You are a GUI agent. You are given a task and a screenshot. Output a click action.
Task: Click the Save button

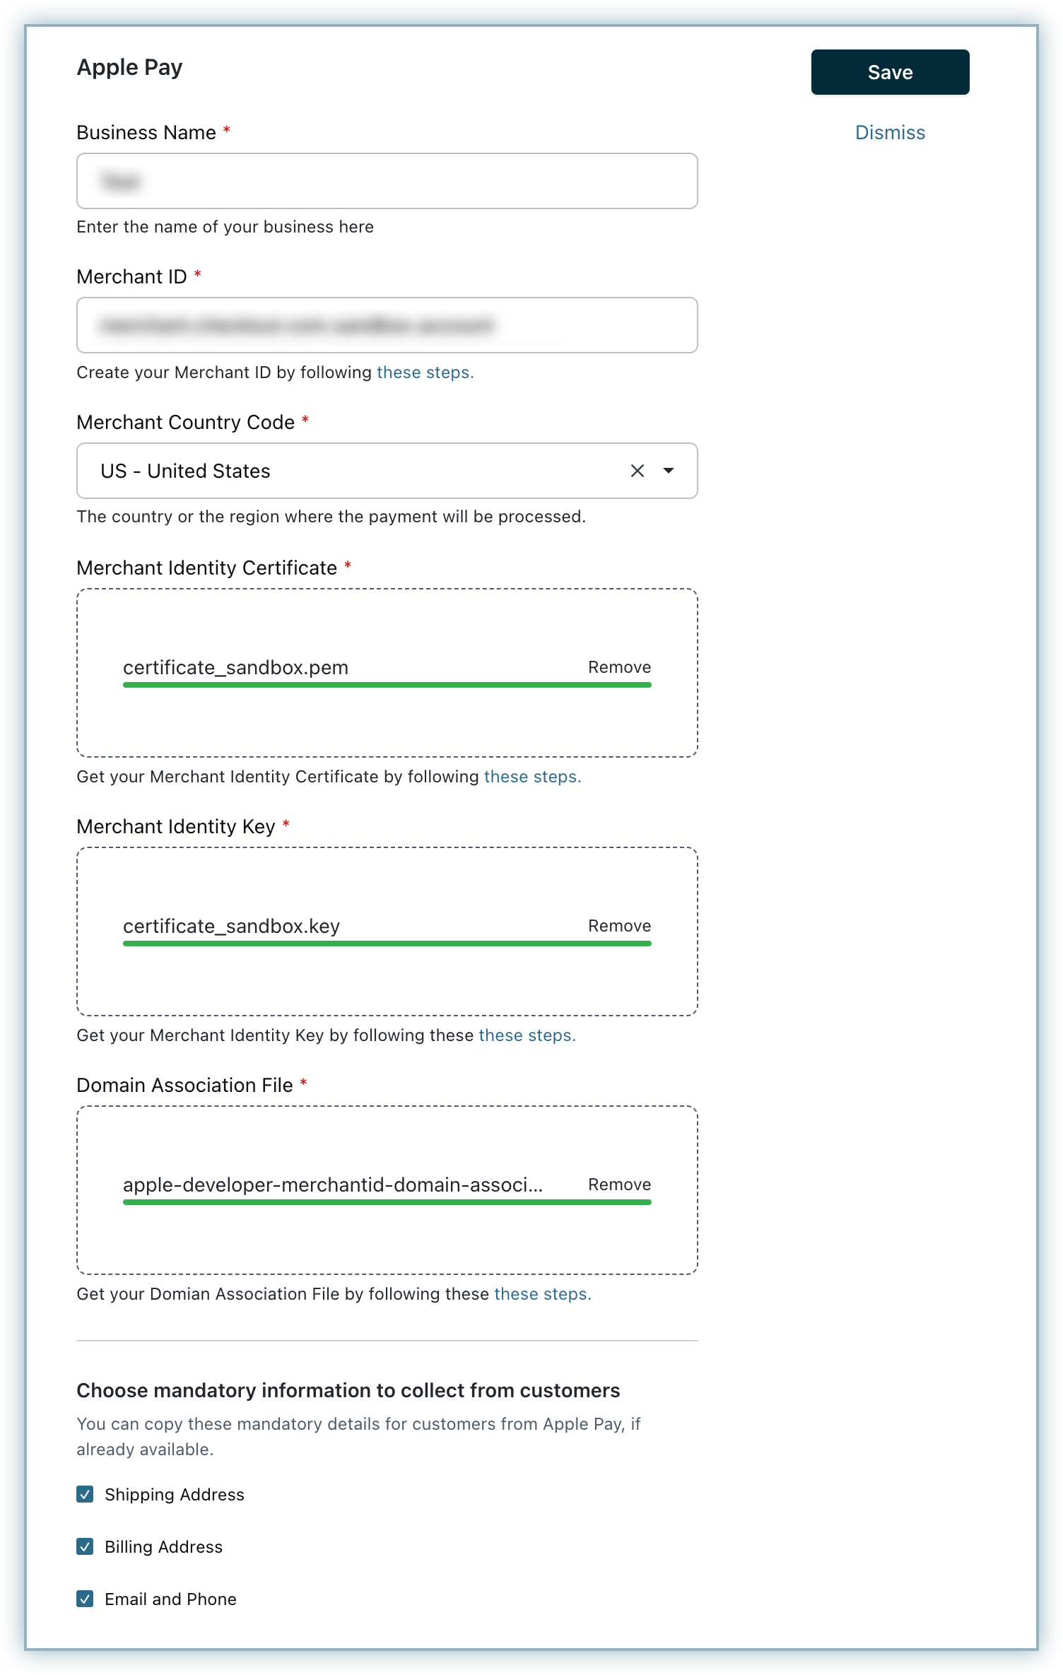[889, 72]
